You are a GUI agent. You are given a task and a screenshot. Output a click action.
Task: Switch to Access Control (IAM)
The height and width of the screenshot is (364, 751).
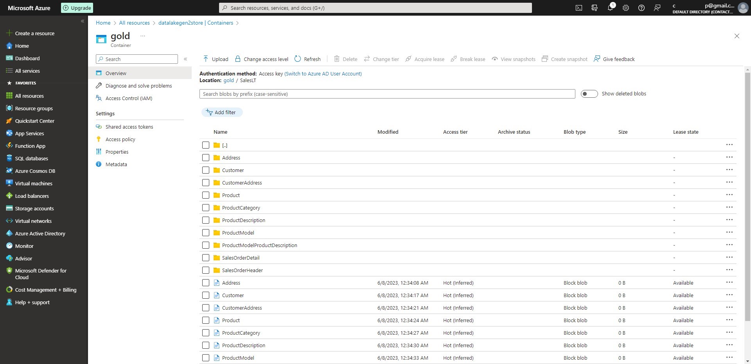[129, 98]
